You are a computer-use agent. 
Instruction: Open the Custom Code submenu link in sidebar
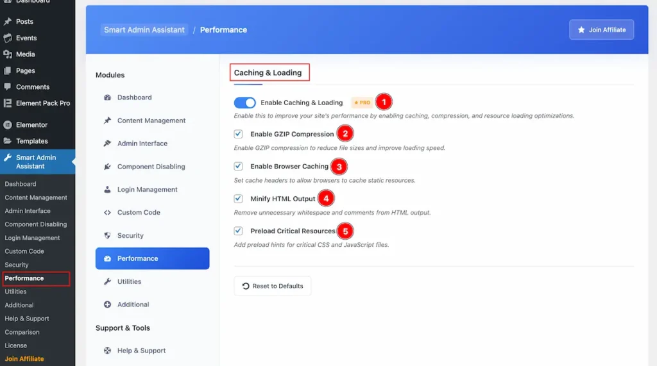pos(24,251)
